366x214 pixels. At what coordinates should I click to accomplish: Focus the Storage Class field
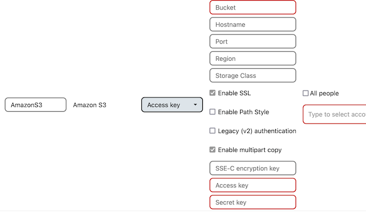252,76
